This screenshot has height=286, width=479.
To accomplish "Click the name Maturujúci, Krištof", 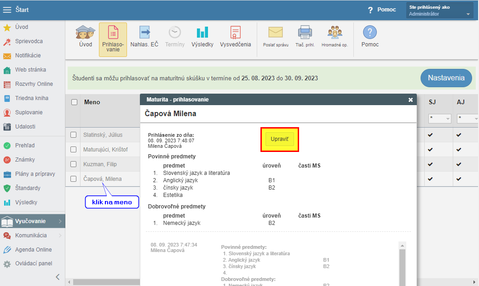I will (x=105, y=149).
